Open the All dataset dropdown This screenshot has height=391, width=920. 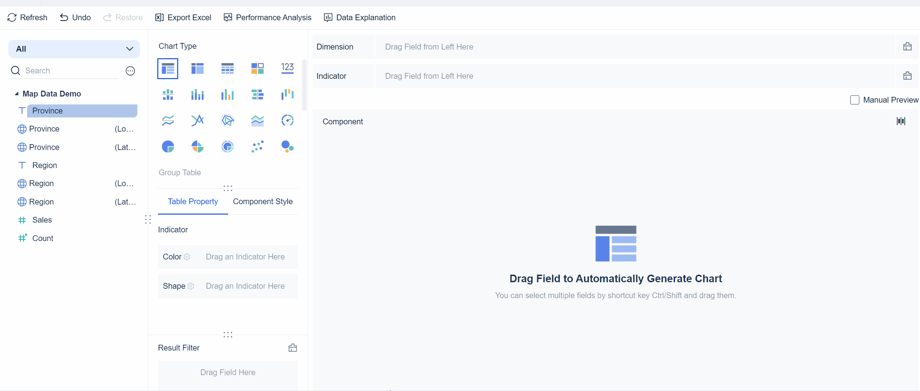pos(74,49)
